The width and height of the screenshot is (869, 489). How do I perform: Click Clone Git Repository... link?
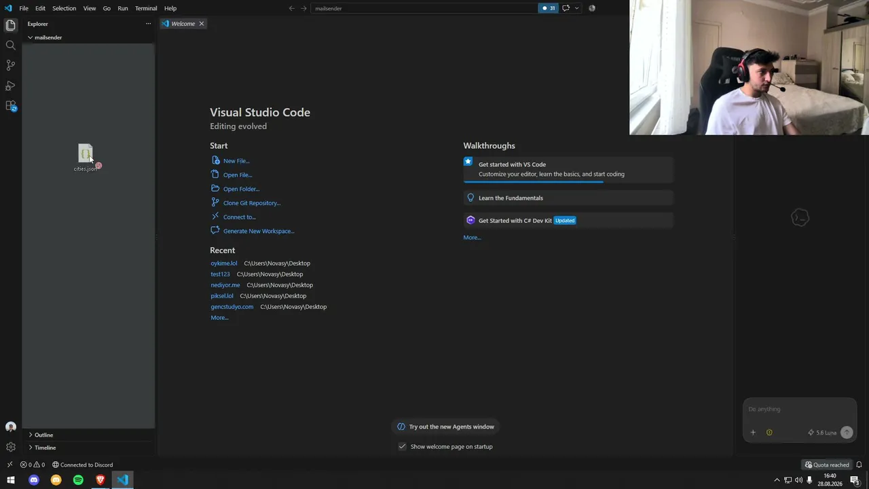[x=252, y=203]
